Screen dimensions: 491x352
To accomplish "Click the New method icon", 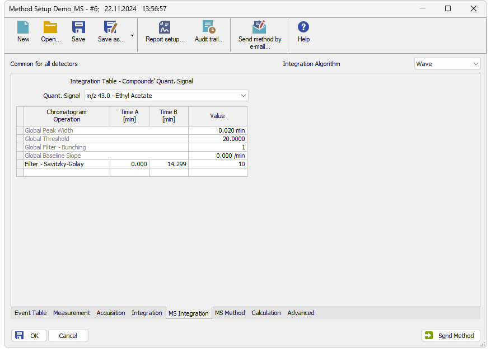I will pyautogui.click(x=23, y=32).
